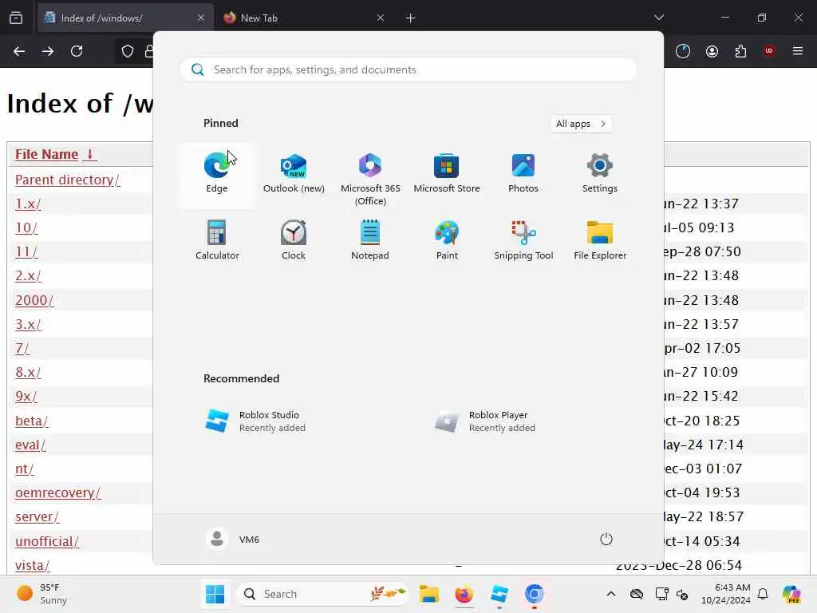Open the unofficial/ folder link
Image resolution: width=817 pixels, height=613 pixels.
[x=47, y=541]
